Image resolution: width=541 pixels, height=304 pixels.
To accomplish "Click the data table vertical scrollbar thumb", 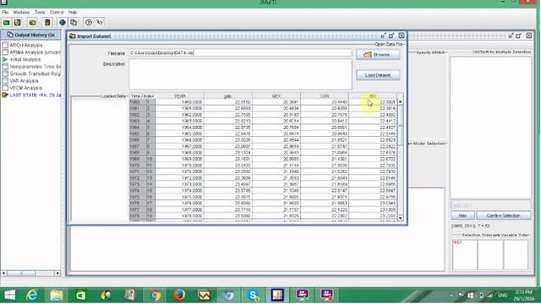I will 400,125.
